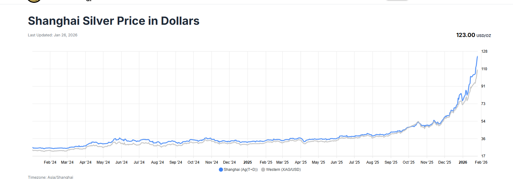The image size is (513, 179).
Task: Click the Last Updated date text
Action: pos(53,35)
